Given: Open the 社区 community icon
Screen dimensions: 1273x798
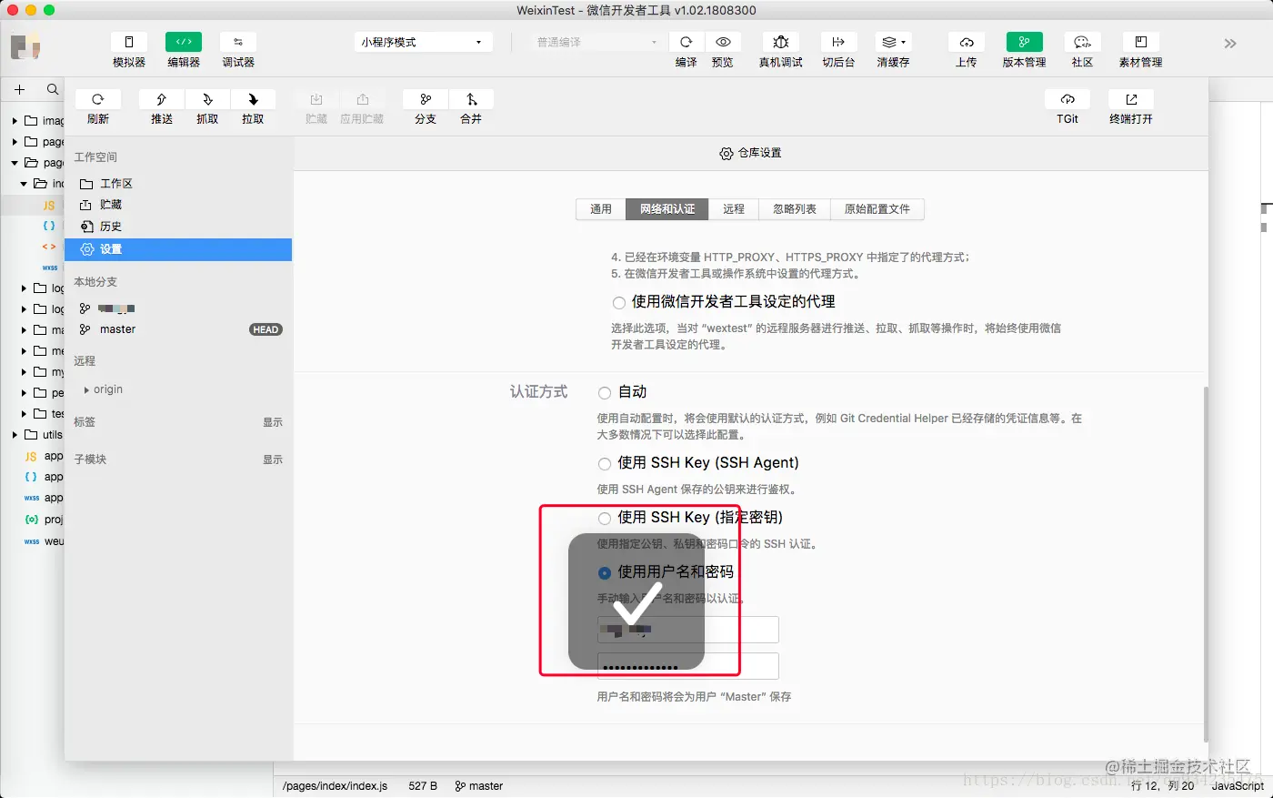Looking at the screenshot, I should tap(1082, 42).
